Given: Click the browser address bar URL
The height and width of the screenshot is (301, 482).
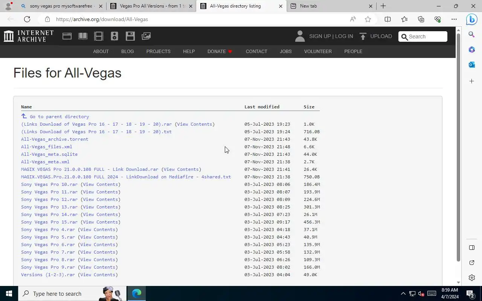Looking at the screenshot, I should pyautogui.click(x=102, y=19).
